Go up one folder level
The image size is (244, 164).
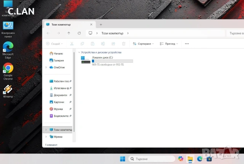[69, 33]
